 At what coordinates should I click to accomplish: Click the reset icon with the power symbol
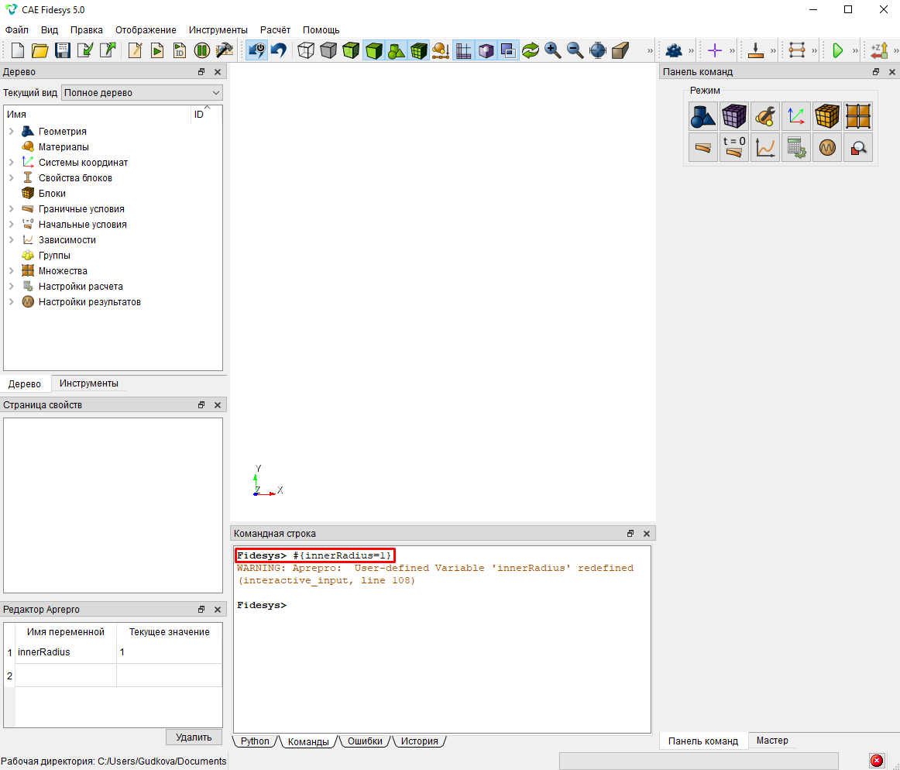coord(256,50)
